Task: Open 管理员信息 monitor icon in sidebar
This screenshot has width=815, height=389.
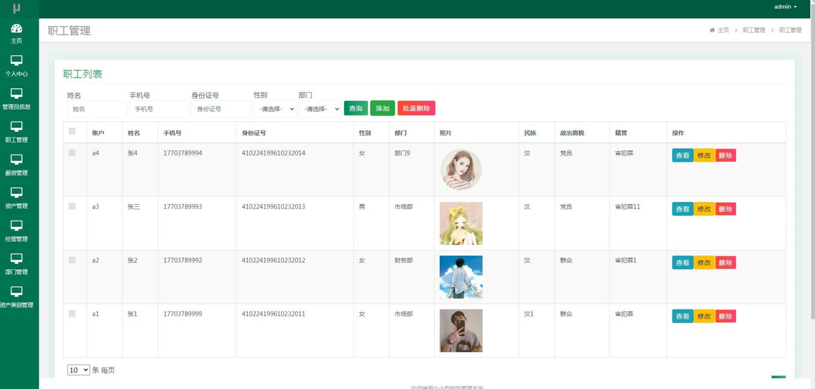Action: pyautogui.click(x=17, y=94)
